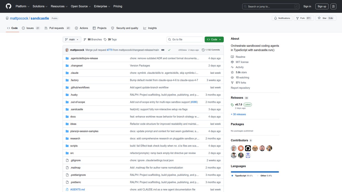This screenshot has height=192, width=342.
Task: Open the GitHub octocat contributor avatar
Action: pyautogui.click(x=248, y=148)
